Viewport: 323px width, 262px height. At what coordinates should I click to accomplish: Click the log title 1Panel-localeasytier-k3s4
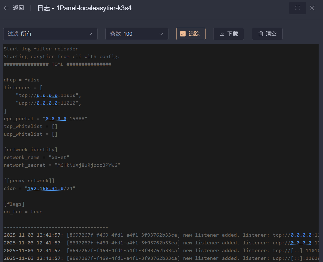94,8
